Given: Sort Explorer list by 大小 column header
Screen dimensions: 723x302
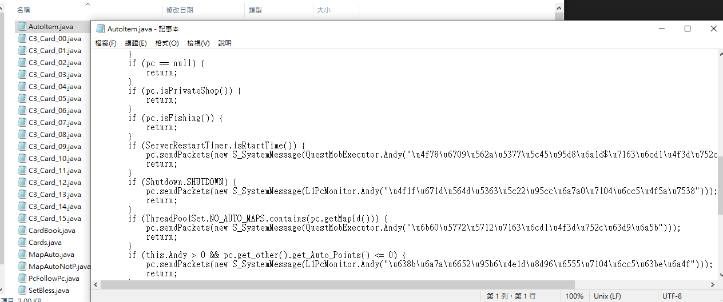Looking at the screenshot, I should click(323, 10).
